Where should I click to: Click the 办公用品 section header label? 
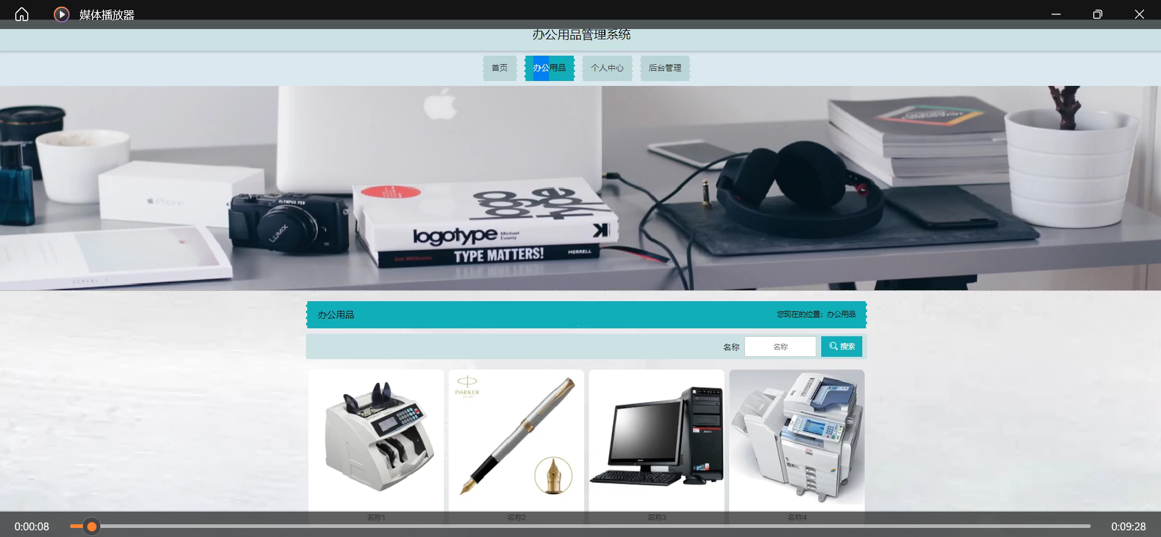pos(336,315)
